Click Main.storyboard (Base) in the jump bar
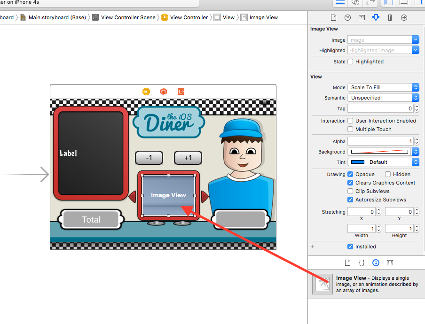The image size is (425, 324). pyautogui.click(x=58, y=17)
